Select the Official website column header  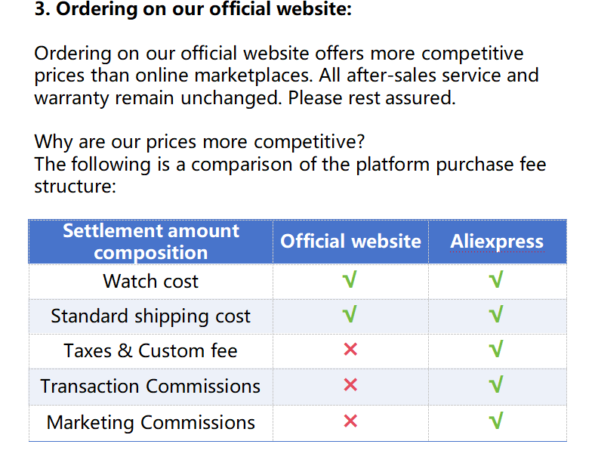pyautogui.click(x=350, y=242)
